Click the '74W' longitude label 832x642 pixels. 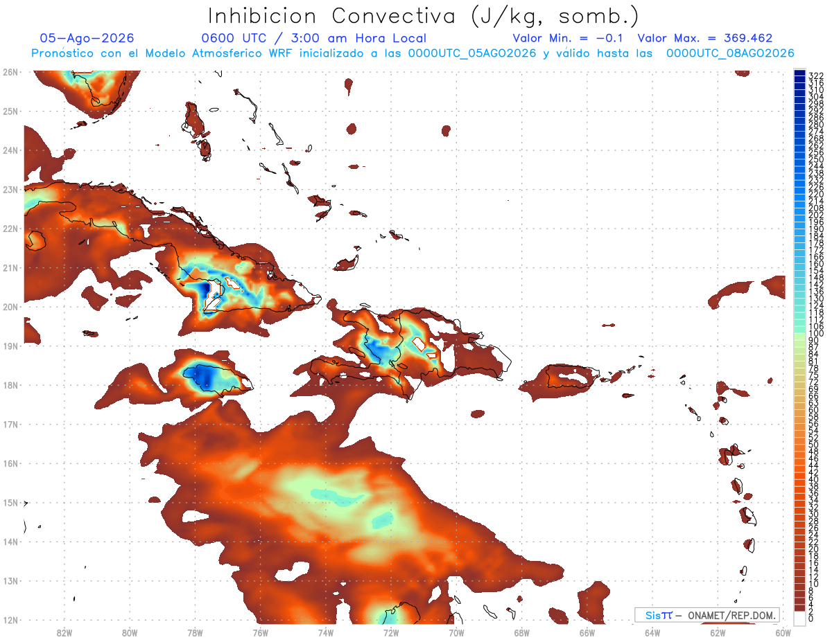(x=326, y=632)
